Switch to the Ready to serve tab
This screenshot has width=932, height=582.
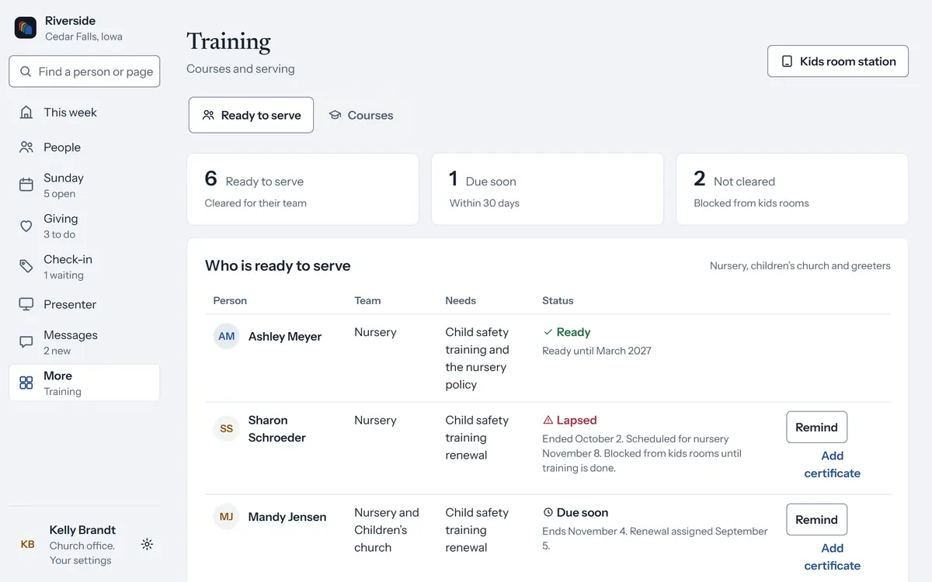click(x=251, y=115)
